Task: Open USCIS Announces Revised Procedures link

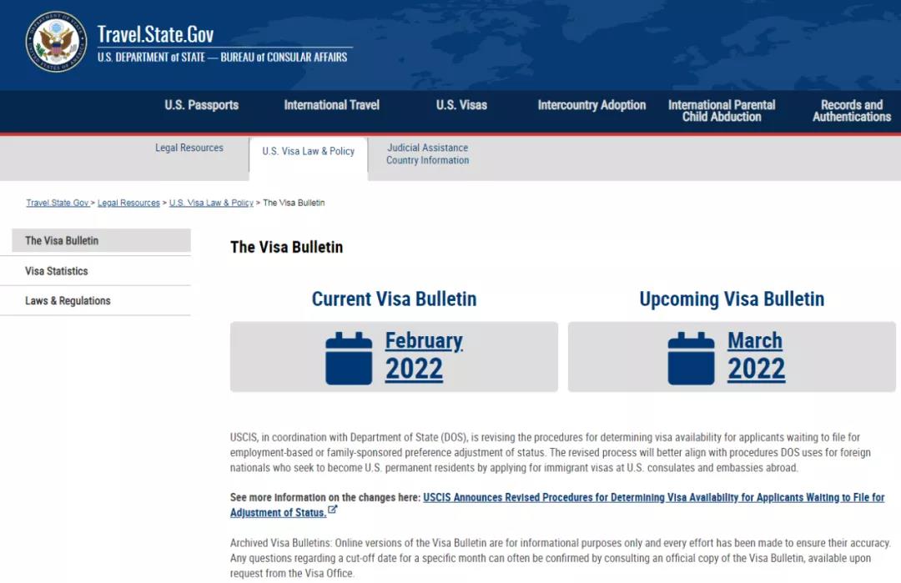Action: 557,505
